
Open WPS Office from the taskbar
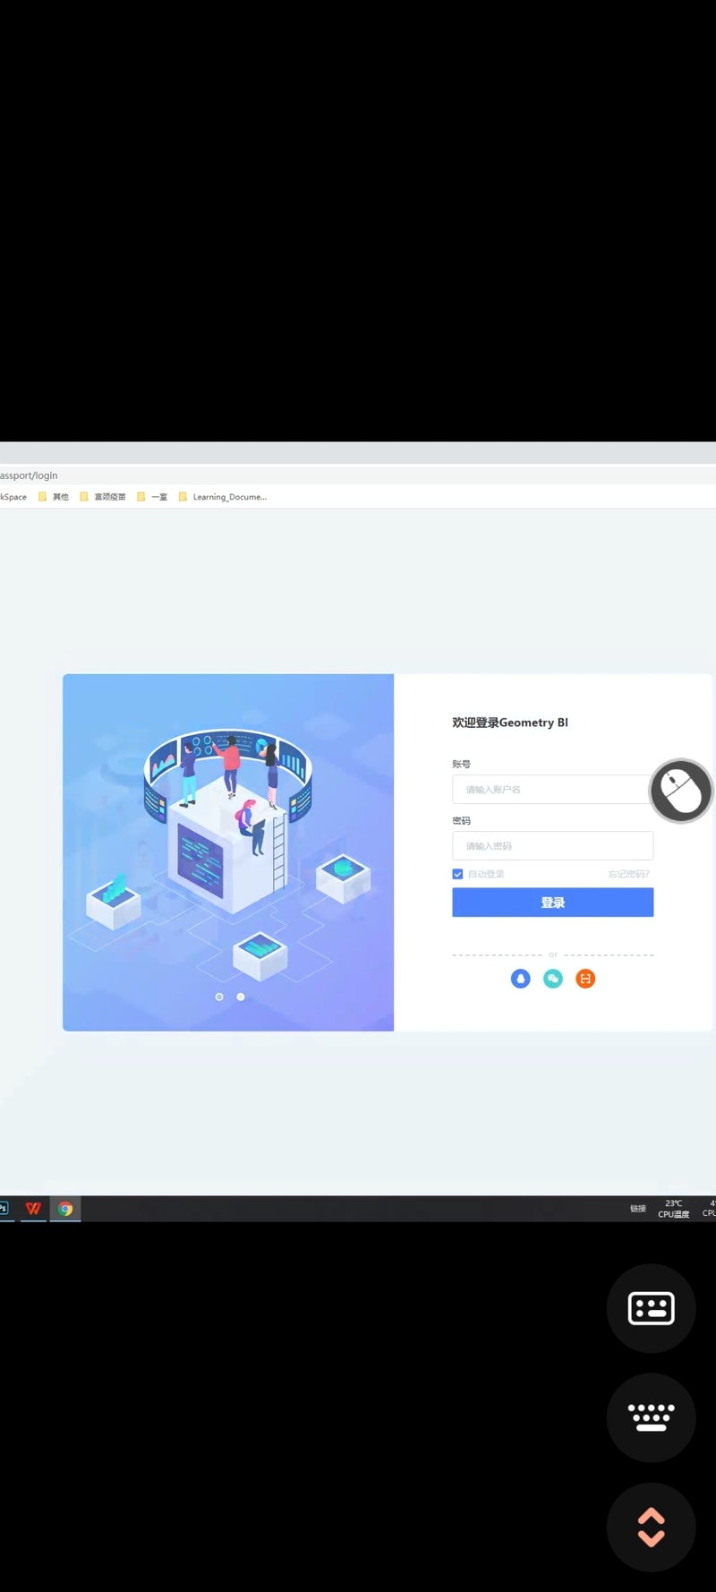[x=33, y=1208]
